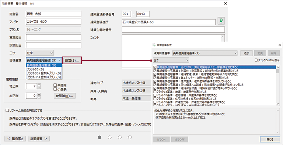This screenshot has height=145, width=283.
Task: Uncheck 維持保全計画 row checkbox
Action: tap(155, 88)
